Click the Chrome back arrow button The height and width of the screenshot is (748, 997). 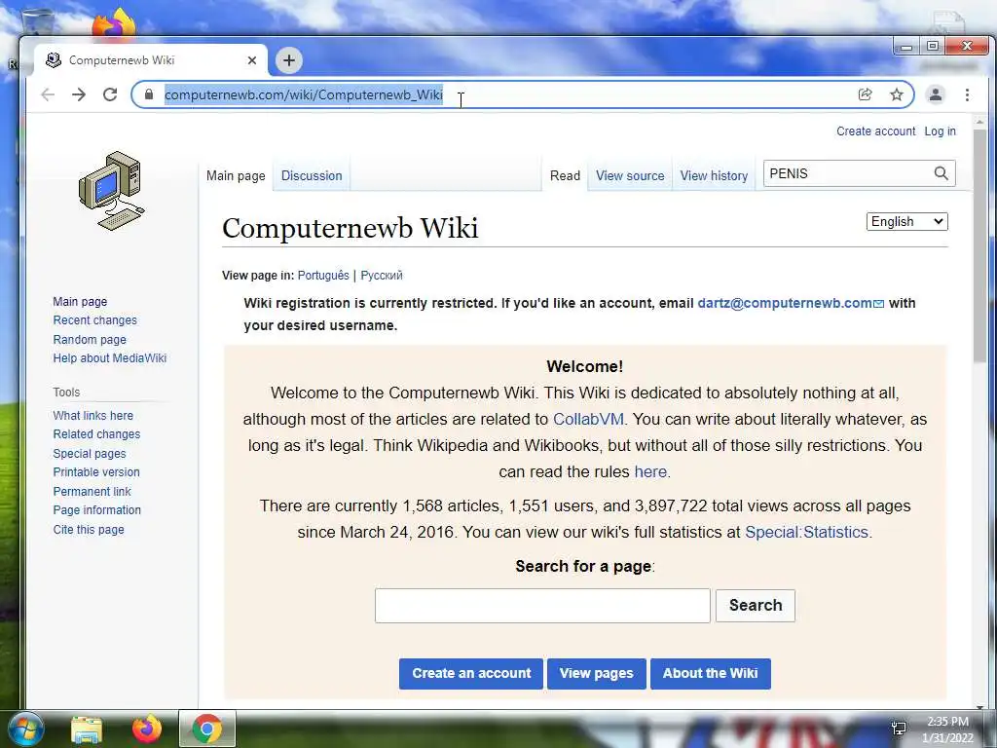pos(48,94)
